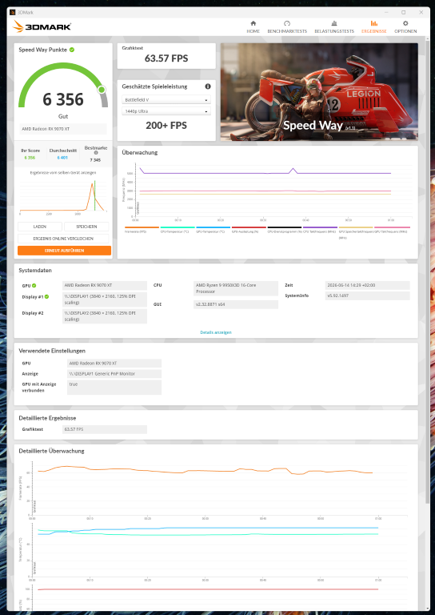Viewport: 435px width, 615px height.
Task: Click the info icon beside Geschätzte Spieleleistung
Action: click(x=208, y=86)
